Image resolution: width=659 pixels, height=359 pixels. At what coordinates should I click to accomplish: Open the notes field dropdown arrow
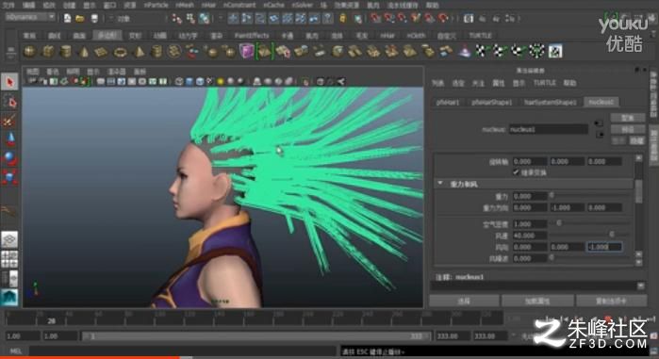click(x=640, y=286)
